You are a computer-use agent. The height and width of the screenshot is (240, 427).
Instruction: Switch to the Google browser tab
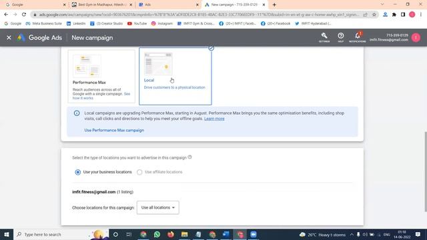coord(35,5)
